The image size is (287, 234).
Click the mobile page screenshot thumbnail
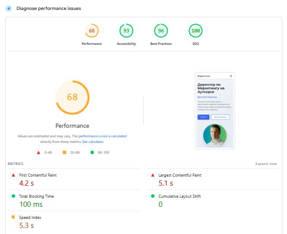215,111
